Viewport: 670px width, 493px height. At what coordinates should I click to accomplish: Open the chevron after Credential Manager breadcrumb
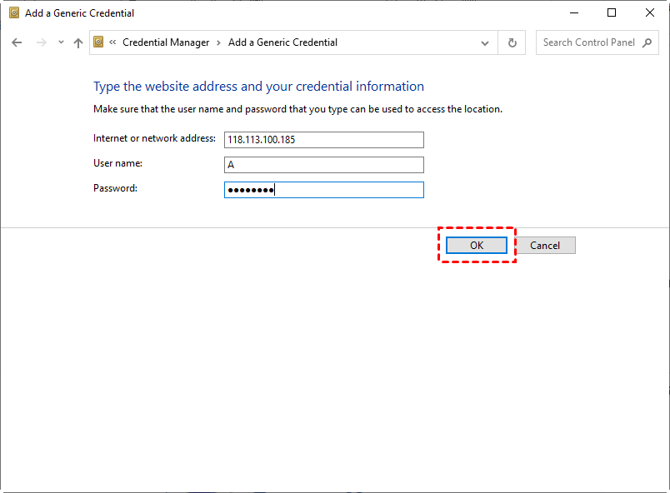point(219,42)
